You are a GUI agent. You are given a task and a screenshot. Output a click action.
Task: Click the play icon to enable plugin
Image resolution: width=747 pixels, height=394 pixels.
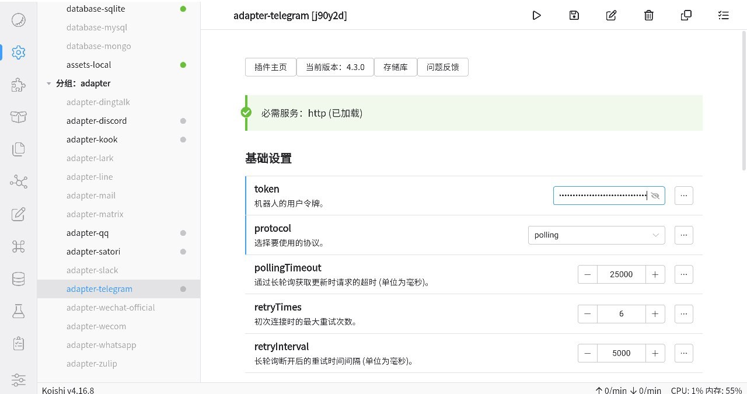(x=536, y=16)
